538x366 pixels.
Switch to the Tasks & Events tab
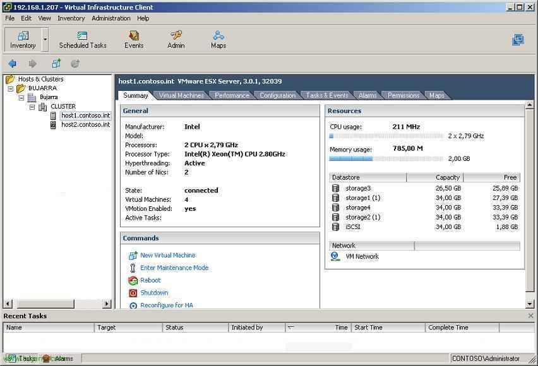tap(327, 96)
